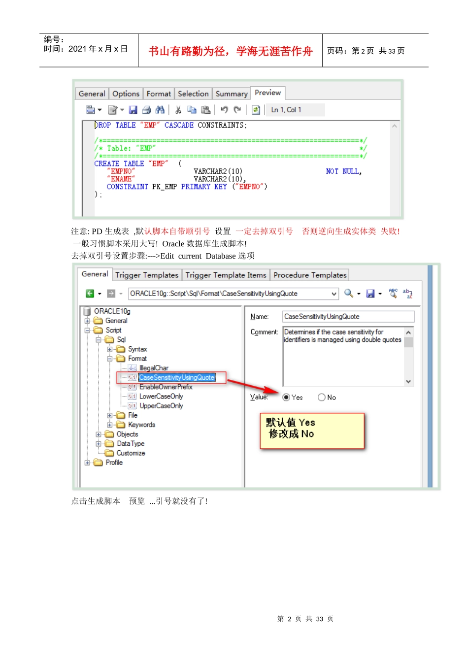The image size is (468, 662).
Task: Switch to the Options tab
Action: point(126,94)
